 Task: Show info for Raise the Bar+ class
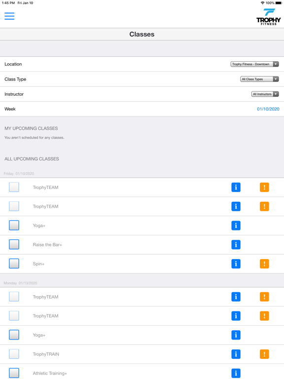point(236,244)
